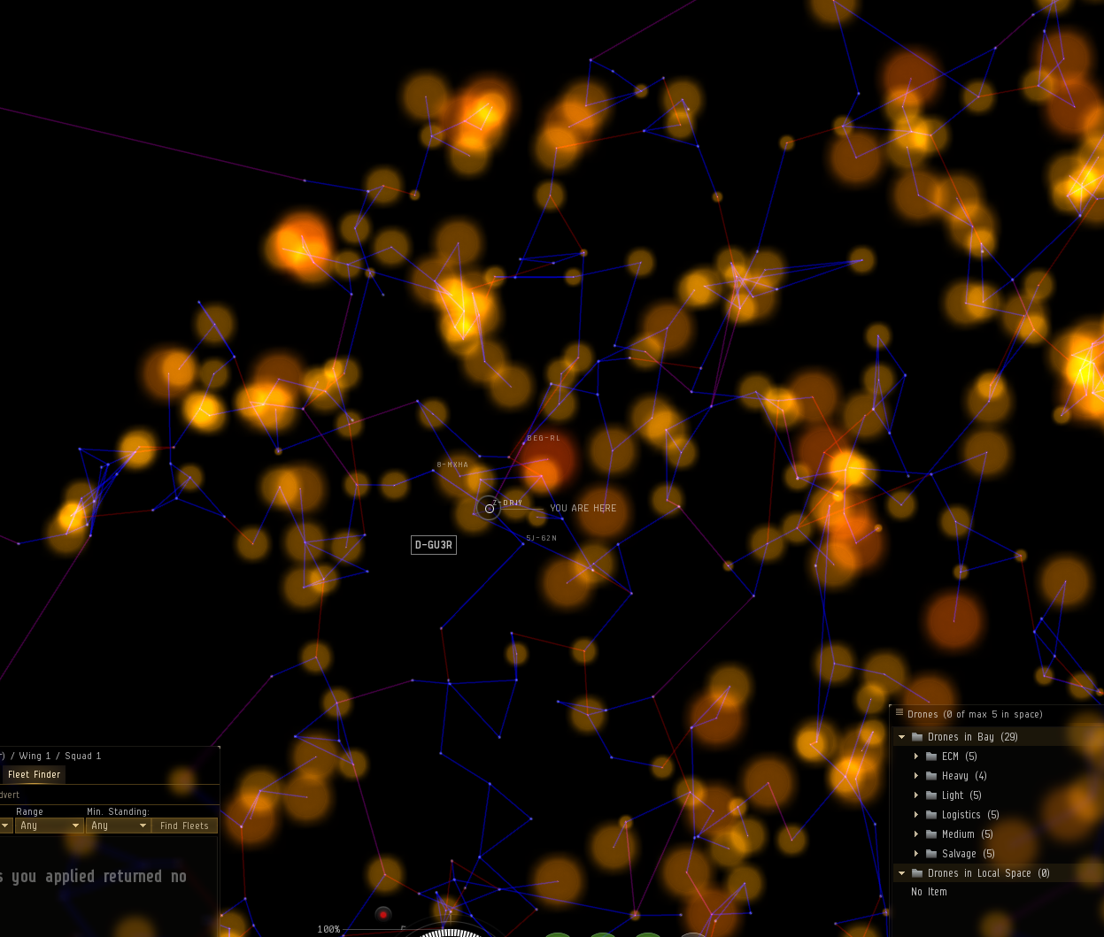Open the Min. Standing dropdown
The width and height of the screenshot is (1104, 937).
click(118, 826)
